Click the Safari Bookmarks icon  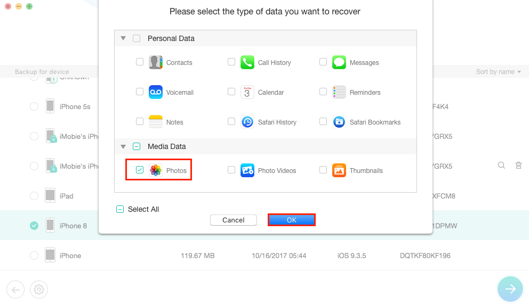[339, 122]
